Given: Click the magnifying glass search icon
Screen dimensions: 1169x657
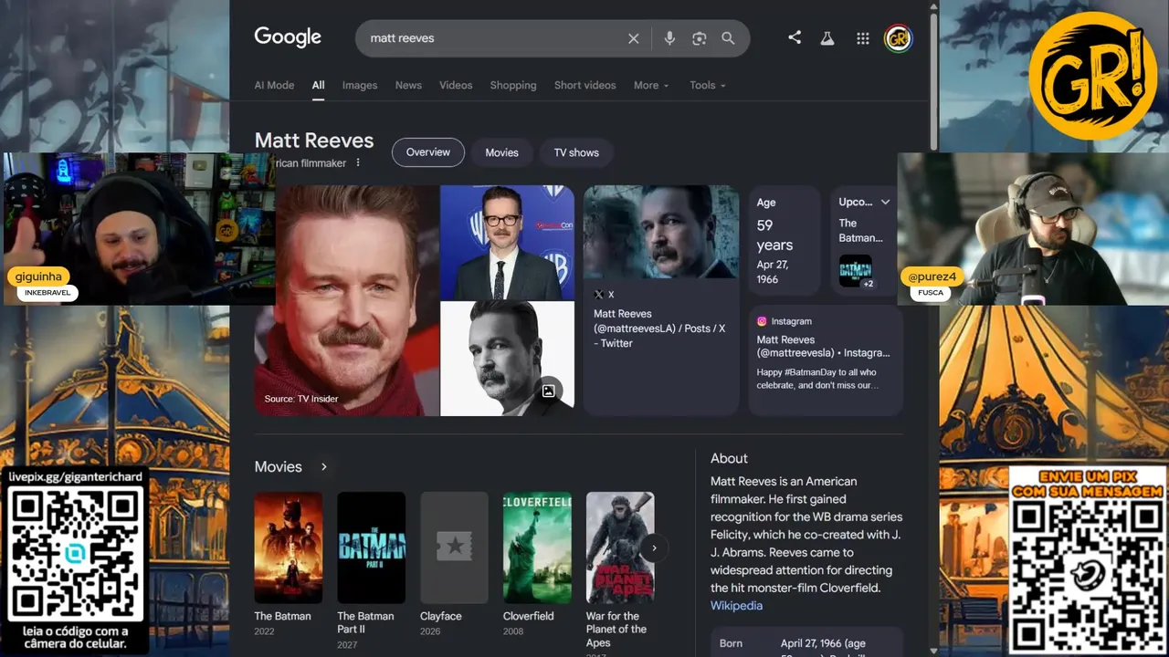Looking at the screenshot, I should pyautogui.click(x=728, y=38).
